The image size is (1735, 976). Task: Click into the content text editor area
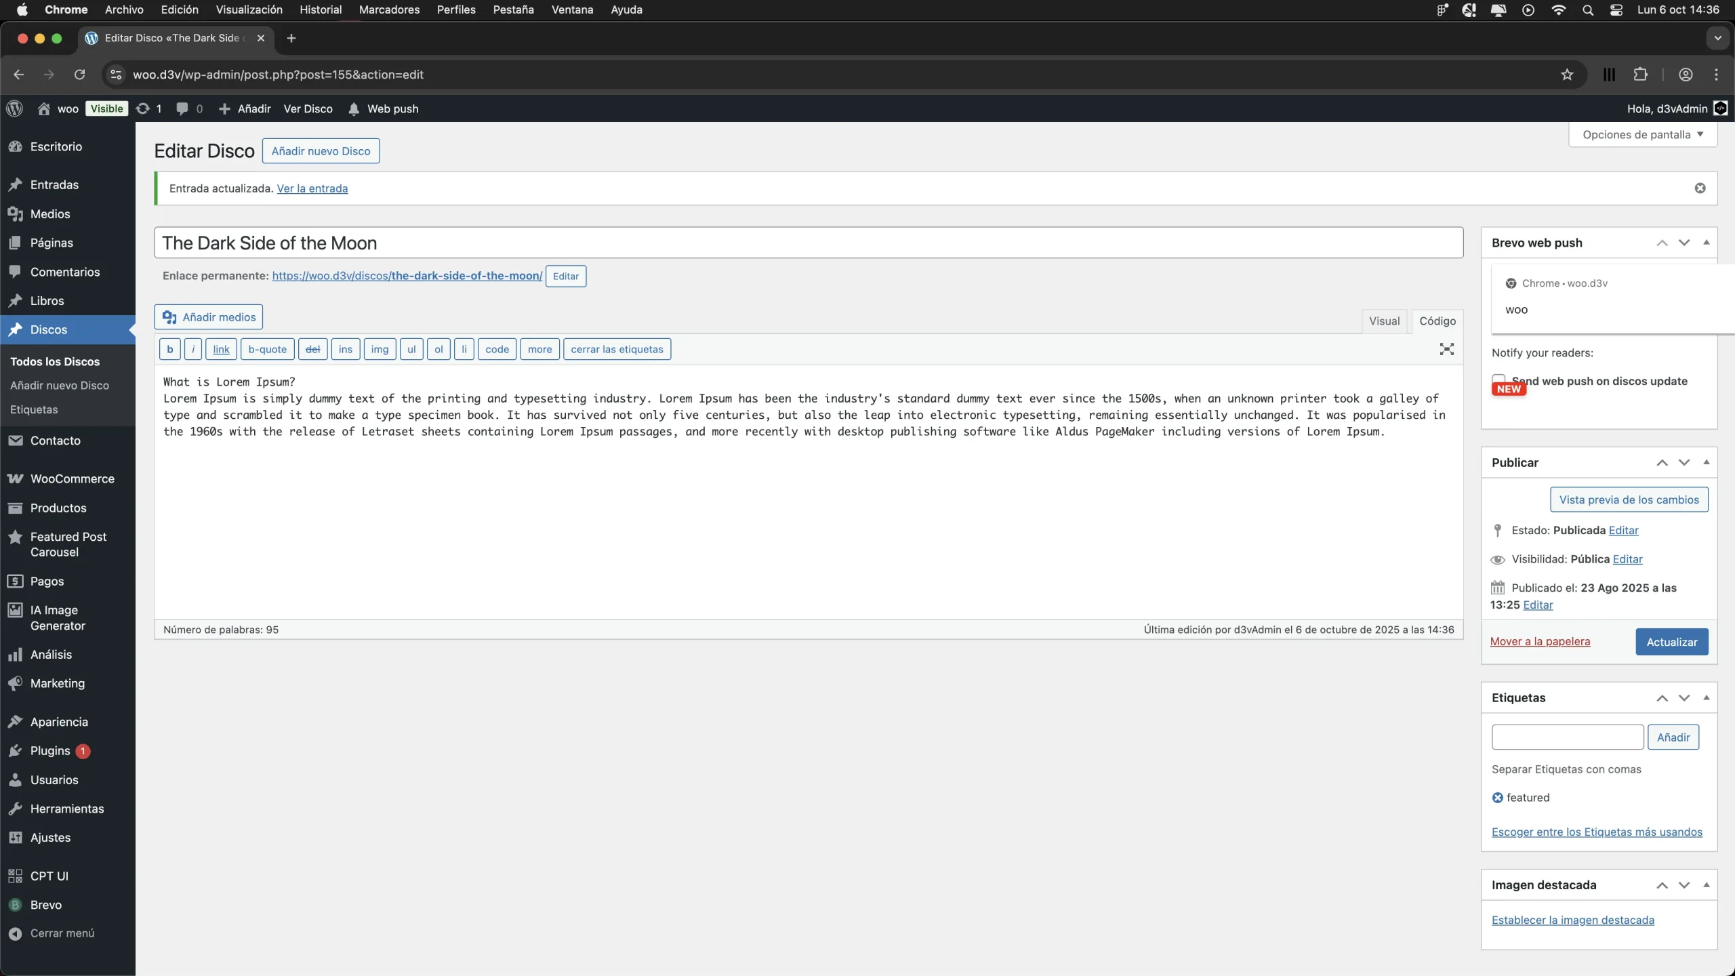tap(809, 492)
